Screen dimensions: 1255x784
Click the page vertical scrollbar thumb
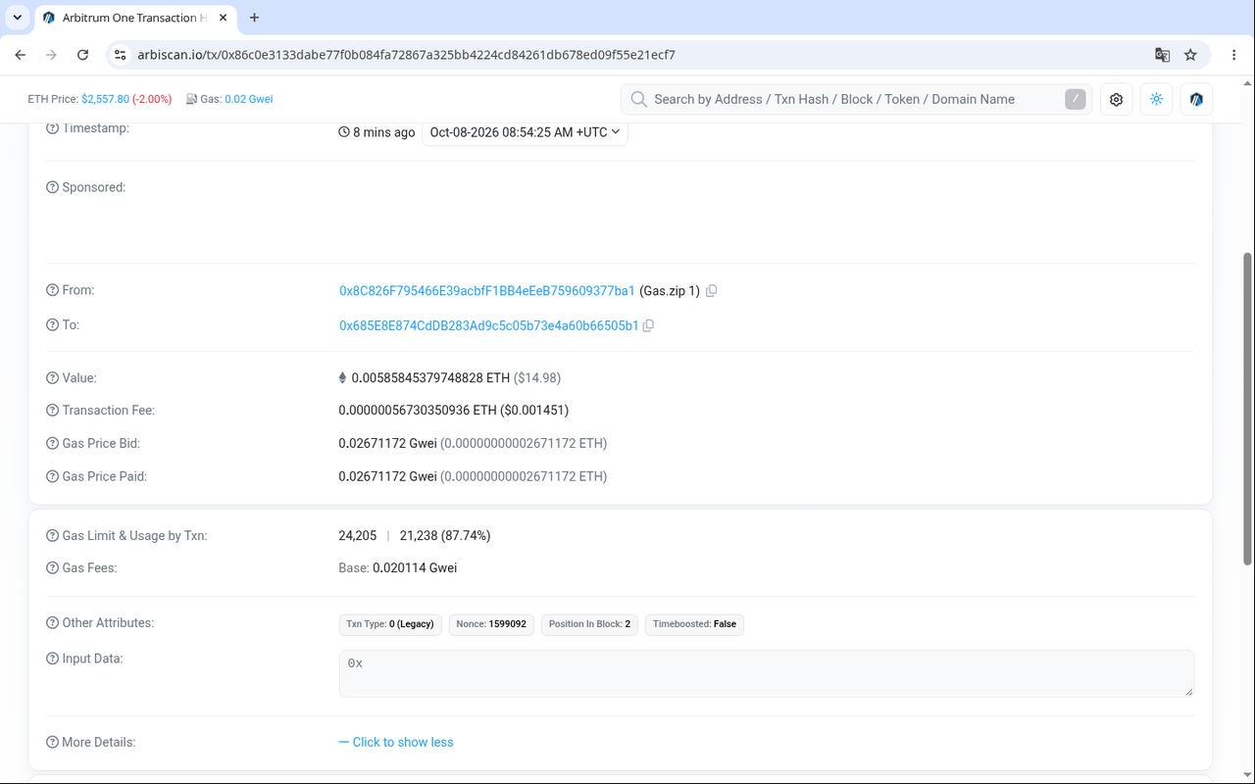[1247, 409]
